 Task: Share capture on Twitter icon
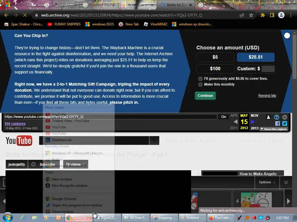pyautogui.click(x=285, y=123)
